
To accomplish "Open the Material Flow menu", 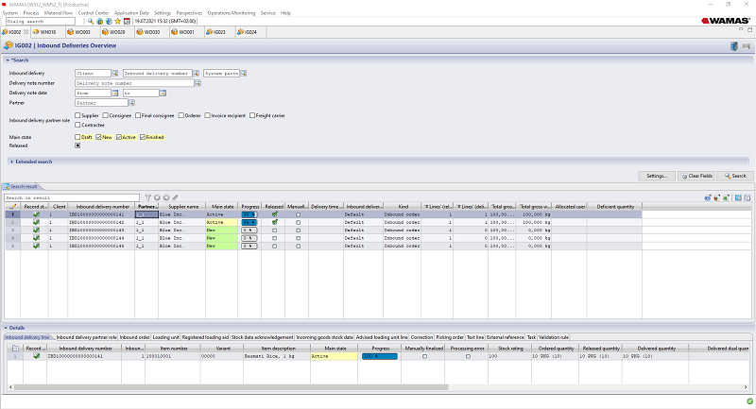I will point(59,13).
